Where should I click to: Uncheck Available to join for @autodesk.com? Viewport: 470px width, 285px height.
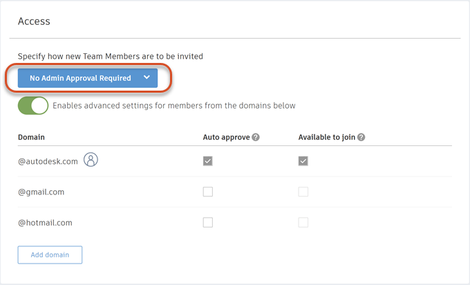pyautogui.click(x=303, y=161)
